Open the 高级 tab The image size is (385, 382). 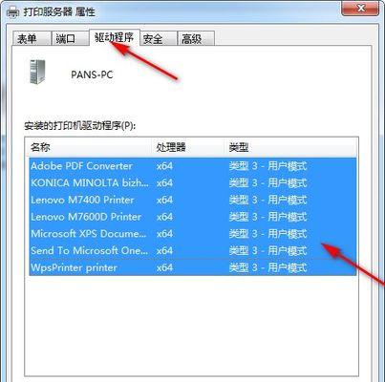click(196, 39)
